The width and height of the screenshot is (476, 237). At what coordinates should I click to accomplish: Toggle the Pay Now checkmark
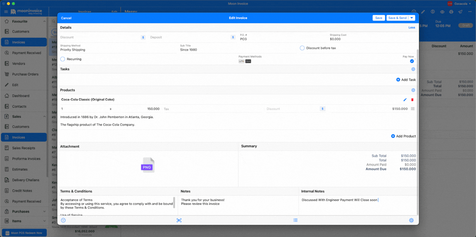[x=412, y=61]
